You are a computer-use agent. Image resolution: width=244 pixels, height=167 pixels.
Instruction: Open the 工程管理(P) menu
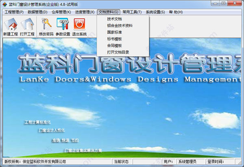pyautogui.click(x=14, y=12)
